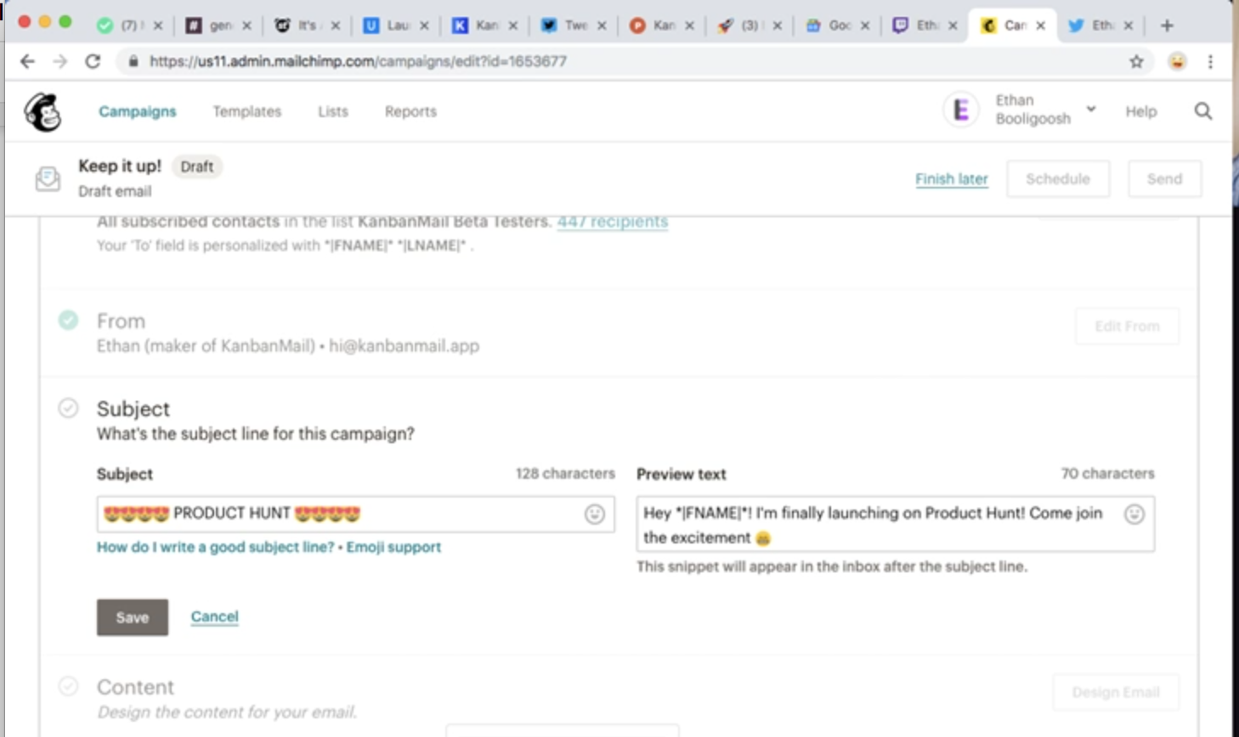Click the Mailchimp Freddie logo
This screenshot has width=1239, height=737.
click(42, 111)
